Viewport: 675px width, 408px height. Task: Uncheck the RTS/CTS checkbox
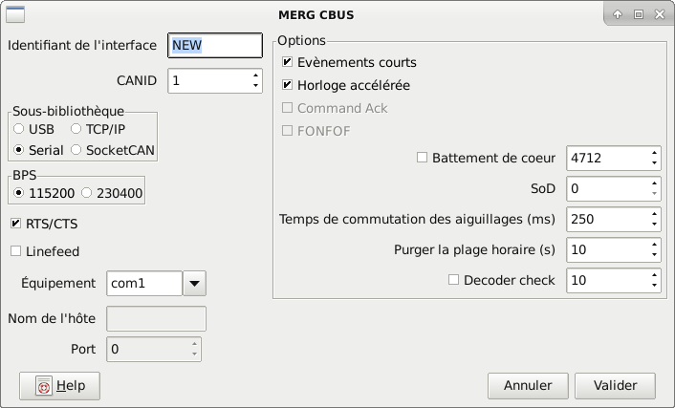tap(16, 224)
